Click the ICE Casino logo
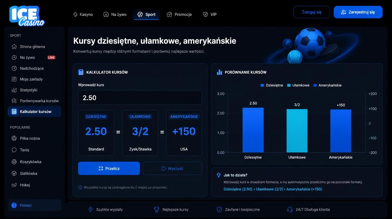 click(x=27, y=16)
